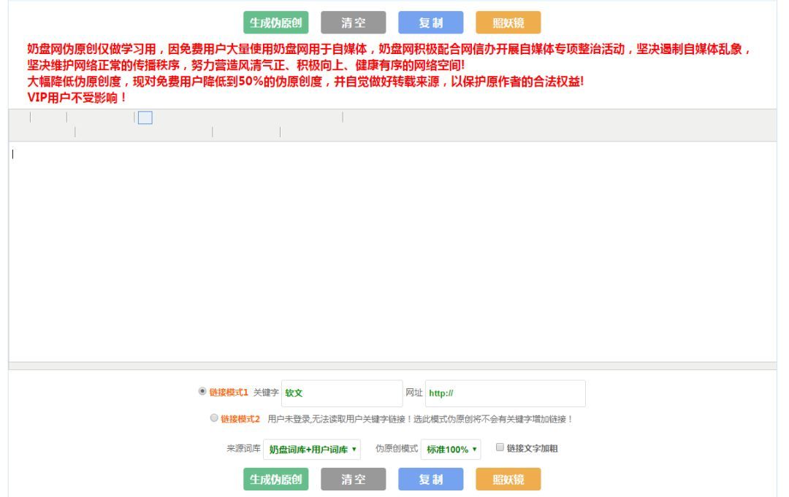Screen dimensions: 789x497
Task: Click the blue 复制 button below the options
Action: [x=431, y=479]
